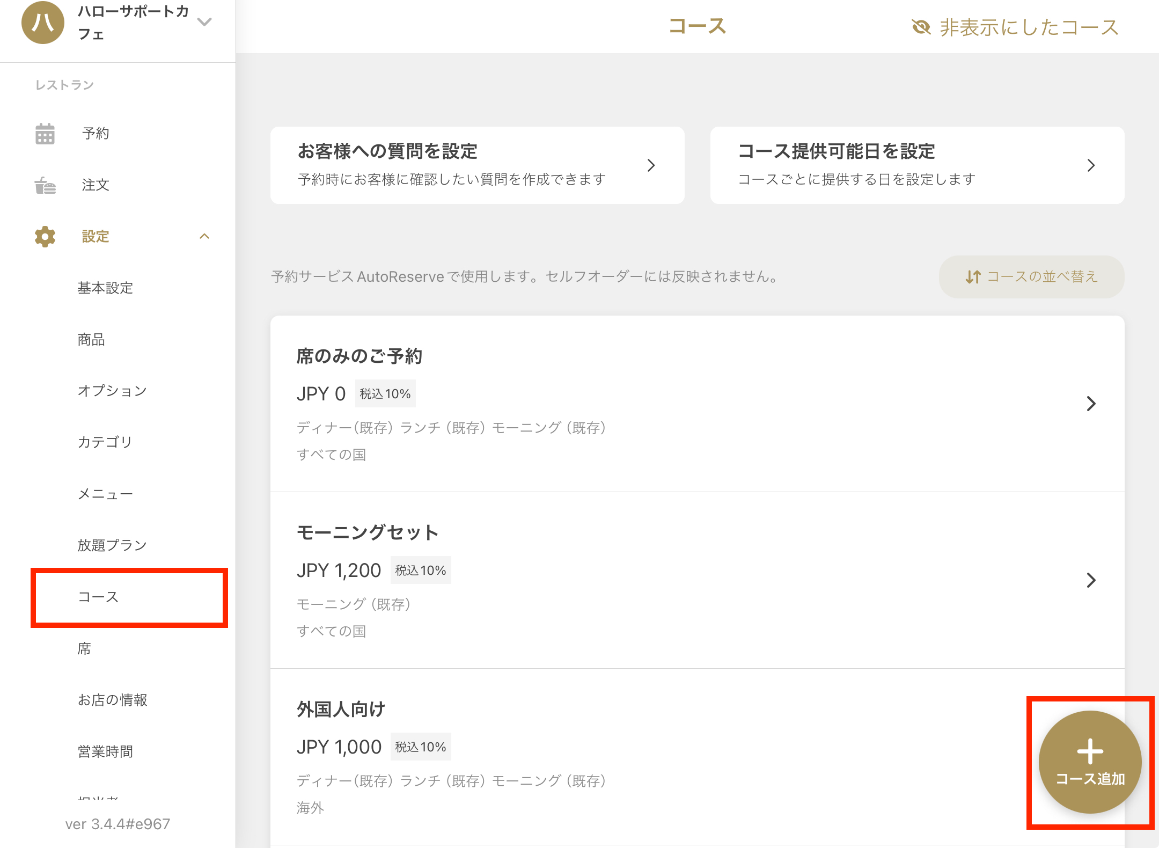
Task: Select コース in the settings sidebar
Action: click(98, 597)
